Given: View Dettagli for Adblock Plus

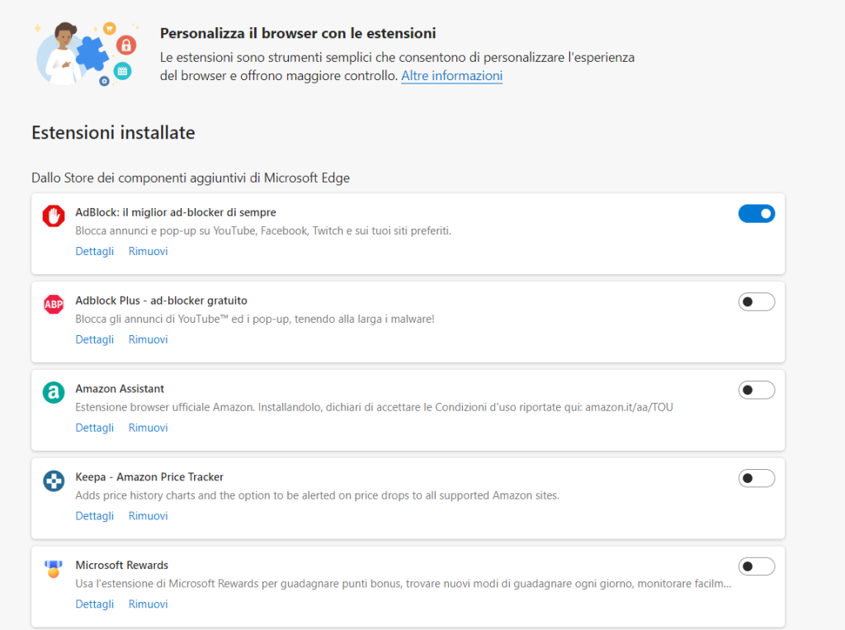Looking at the screenshot, I should 95,339.
